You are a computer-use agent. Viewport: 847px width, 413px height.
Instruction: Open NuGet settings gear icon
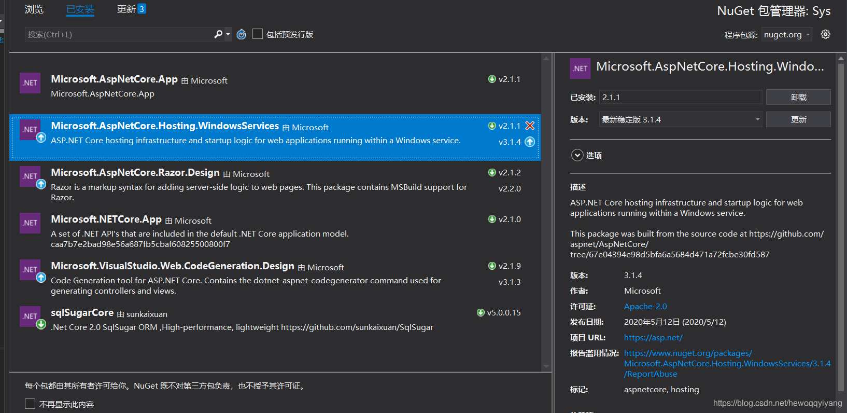click(826, 34)
